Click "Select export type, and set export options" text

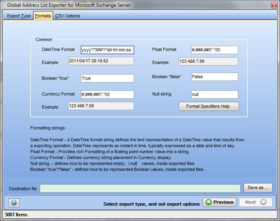[x=151, y=204]
